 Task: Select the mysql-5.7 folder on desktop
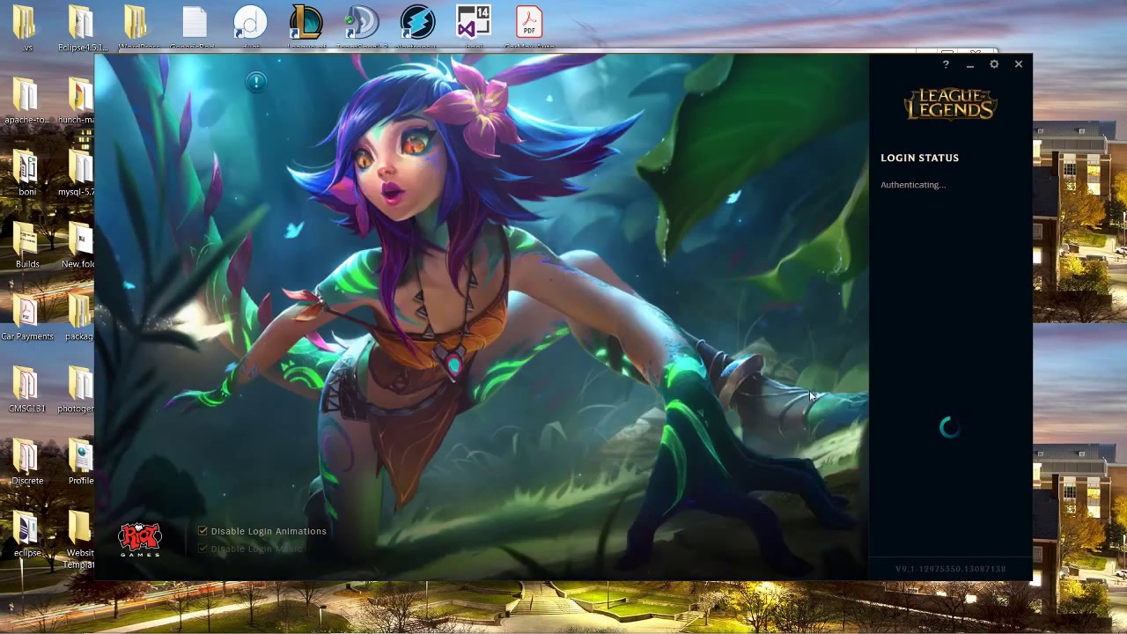point(77,173)
